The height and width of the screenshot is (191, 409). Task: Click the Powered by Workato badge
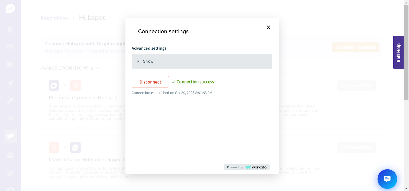[247, 167]
